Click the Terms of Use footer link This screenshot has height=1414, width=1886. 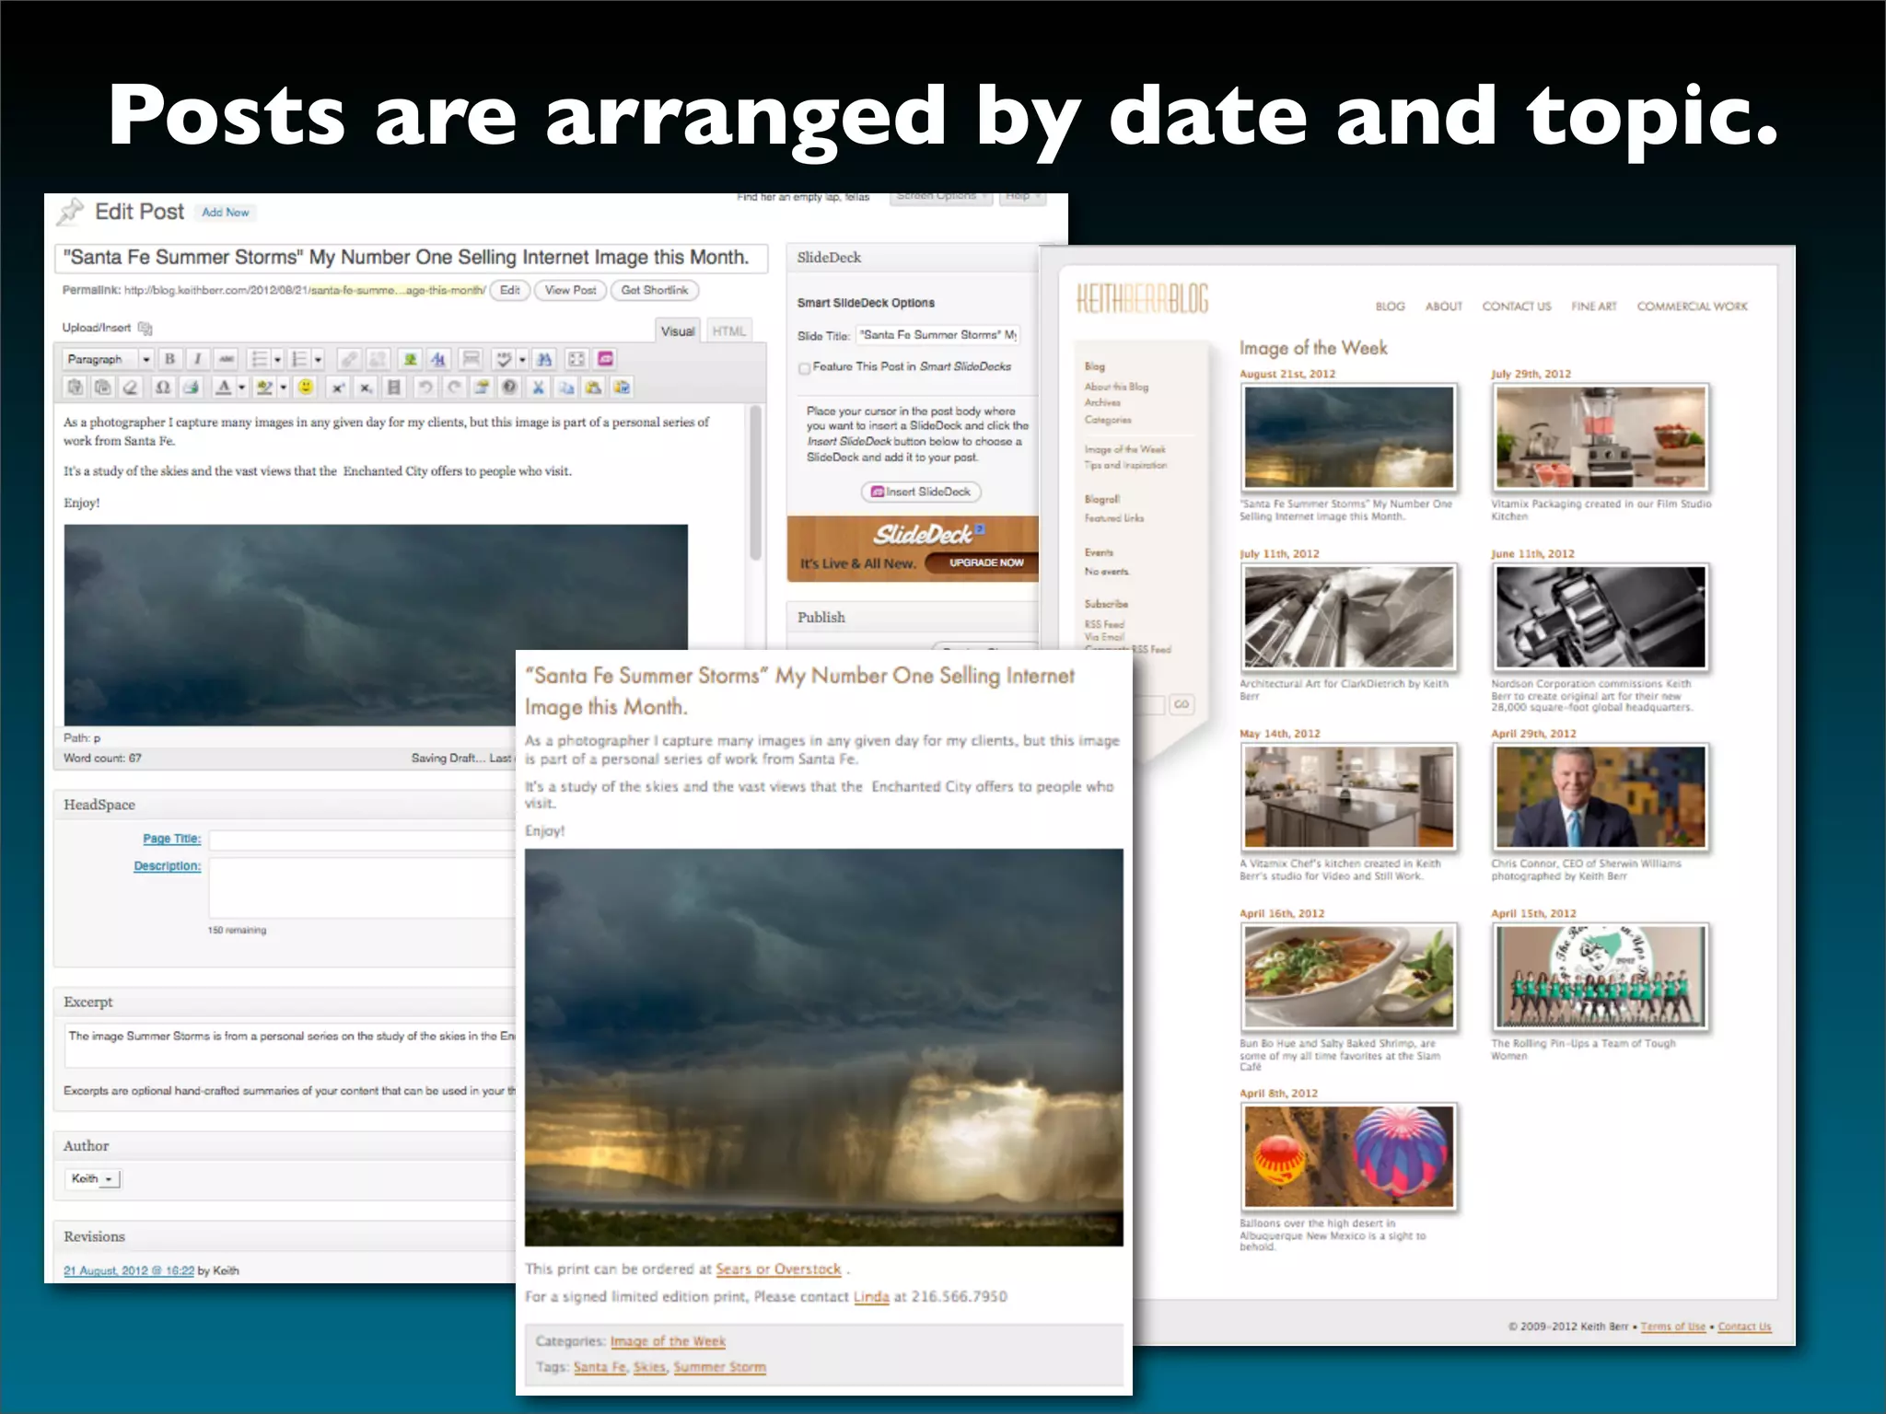pos(1672,1327)
